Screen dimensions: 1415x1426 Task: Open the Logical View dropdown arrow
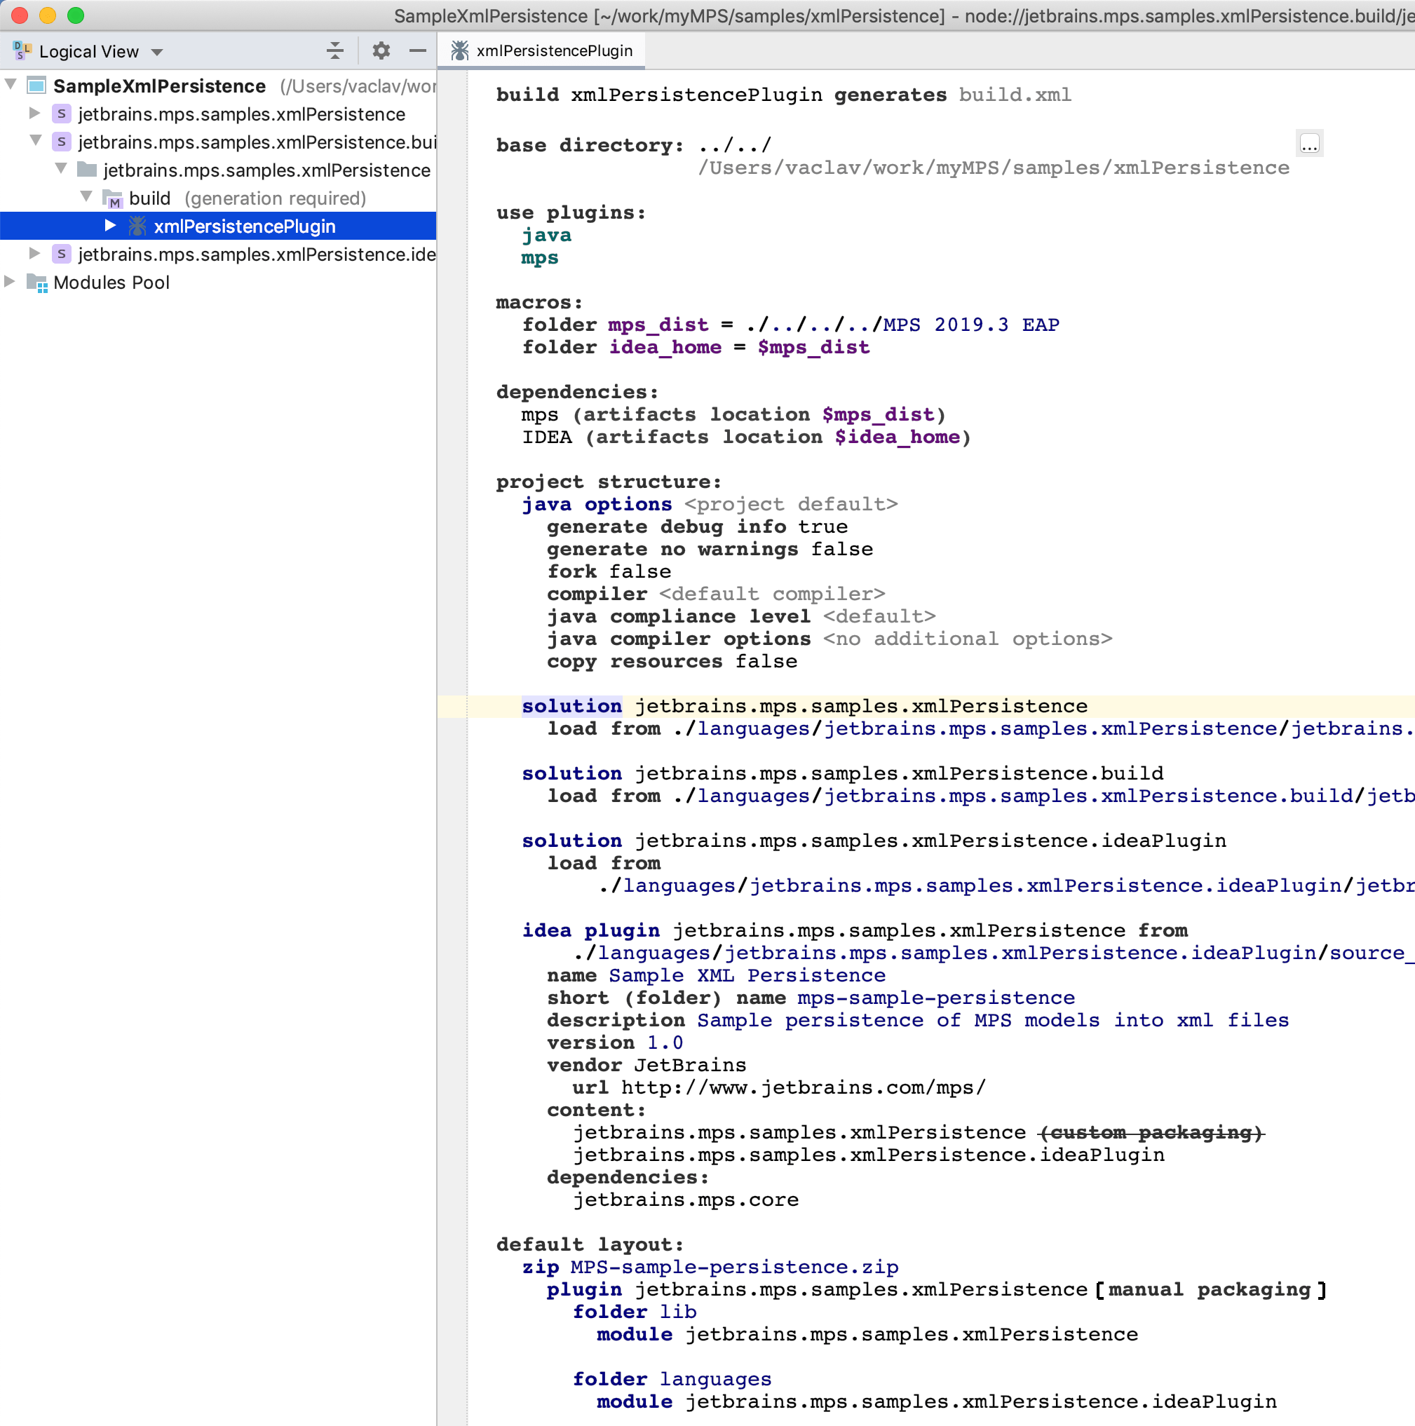(x=157, y=52)
